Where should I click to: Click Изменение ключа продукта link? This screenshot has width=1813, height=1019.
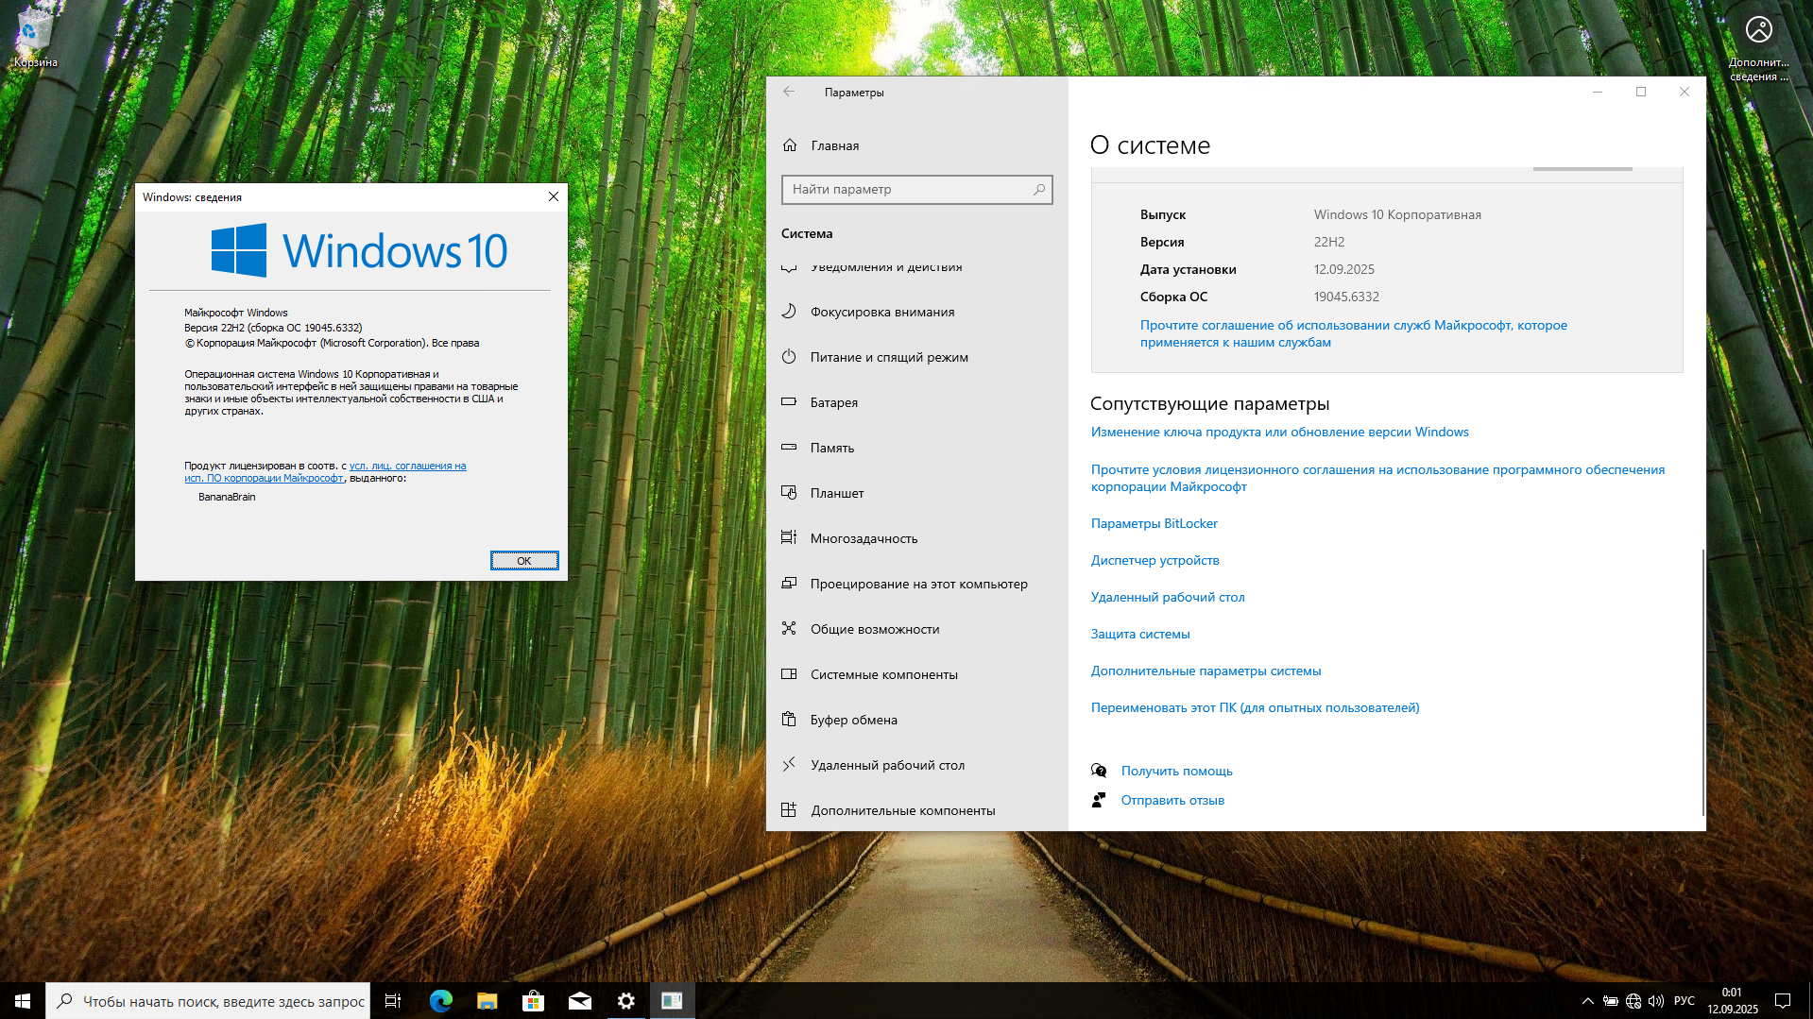(1279, 432)
